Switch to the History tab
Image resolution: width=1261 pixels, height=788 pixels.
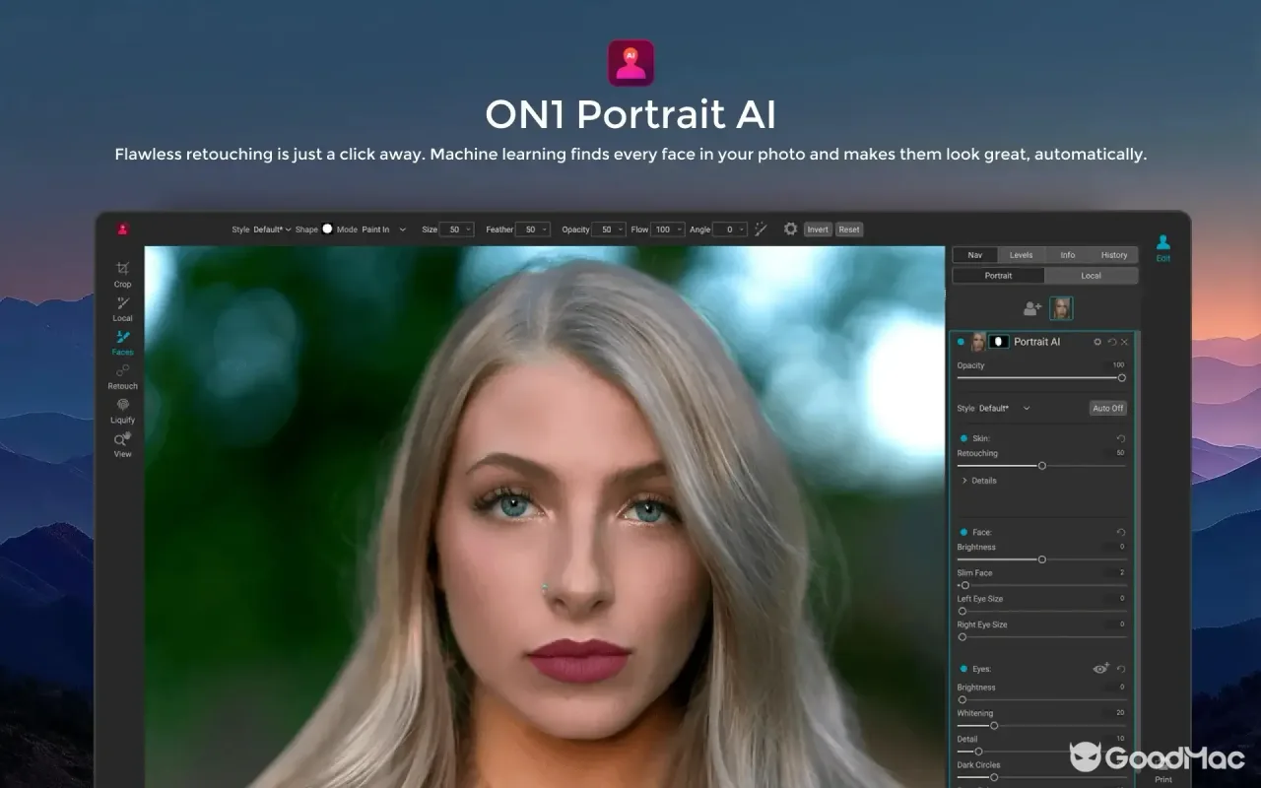pyautogui.click(x=1114, y=255)
